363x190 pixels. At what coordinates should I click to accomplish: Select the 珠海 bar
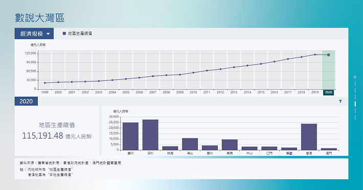point(170,148)
